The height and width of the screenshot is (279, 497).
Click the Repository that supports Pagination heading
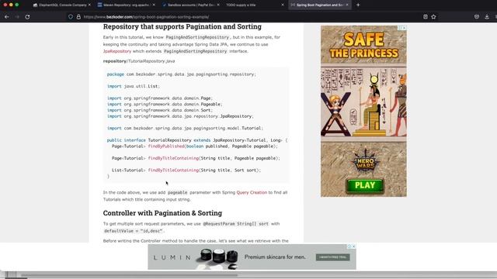(x=182, y=26)
